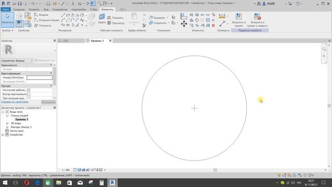Open Windows Start menu
Viewport: 332px width, 187px height.
pos(5,182)
